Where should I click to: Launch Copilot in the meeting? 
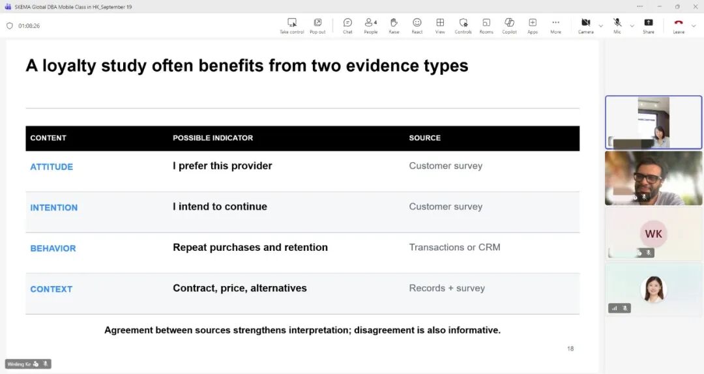[509, 25]
